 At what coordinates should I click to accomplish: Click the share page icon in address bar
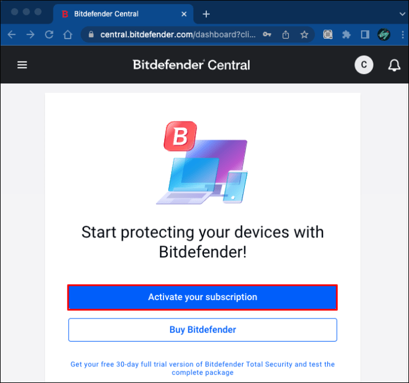coord(286,35)
